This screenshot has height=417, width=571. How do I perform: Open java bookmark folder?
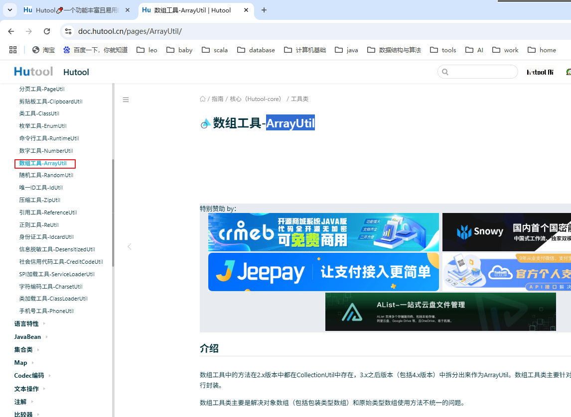pyautogui.click(x=346, y=50)
